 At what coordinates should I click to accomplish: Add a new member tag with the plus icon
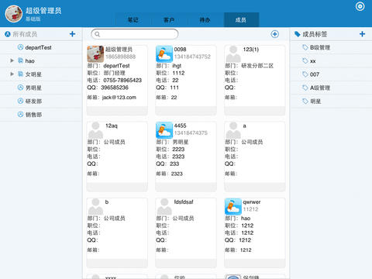click(362, 34)
